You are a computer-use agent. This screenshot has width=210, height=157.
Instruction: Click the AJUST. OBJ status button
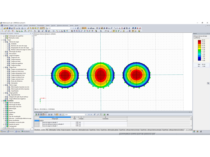(140, 134)
